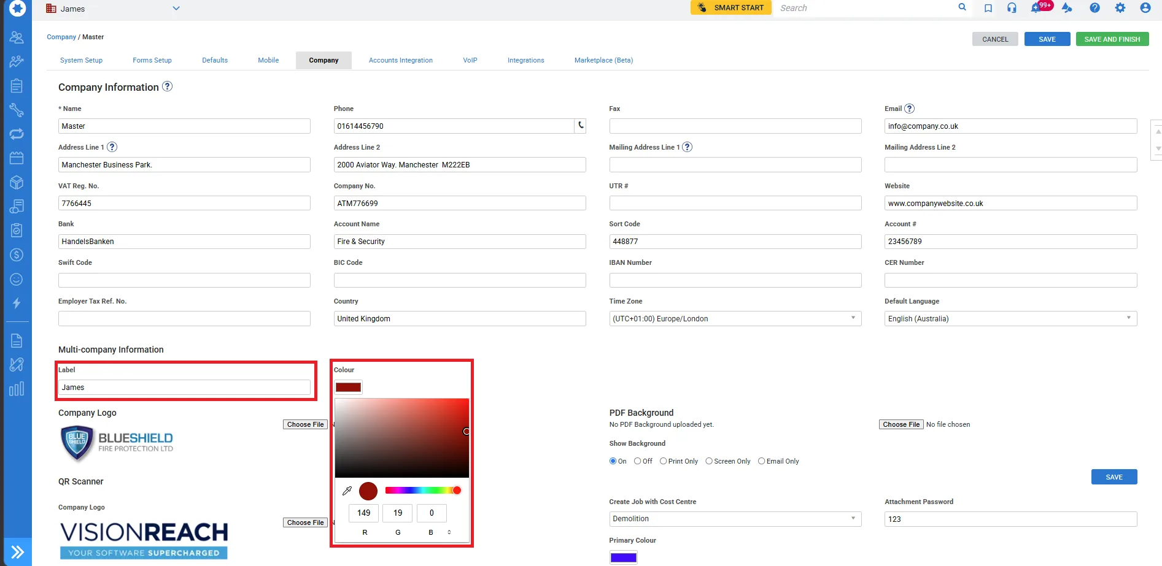
Task: Open the bookmark icon in top bar
Action: tap(988, 8)
